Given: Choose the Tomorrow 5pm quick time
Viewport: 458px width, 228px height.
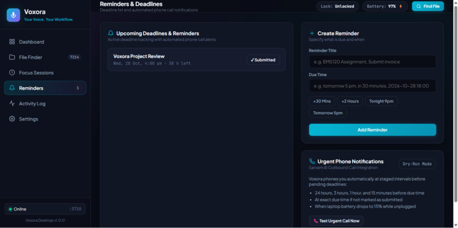Looking at the screenshot, I should [x=328, y=113].
